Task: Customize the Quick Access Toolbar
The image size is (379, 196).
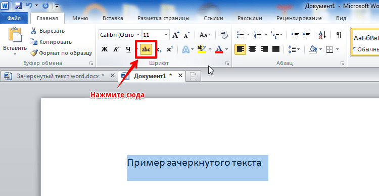Action: tap(57, 6)
